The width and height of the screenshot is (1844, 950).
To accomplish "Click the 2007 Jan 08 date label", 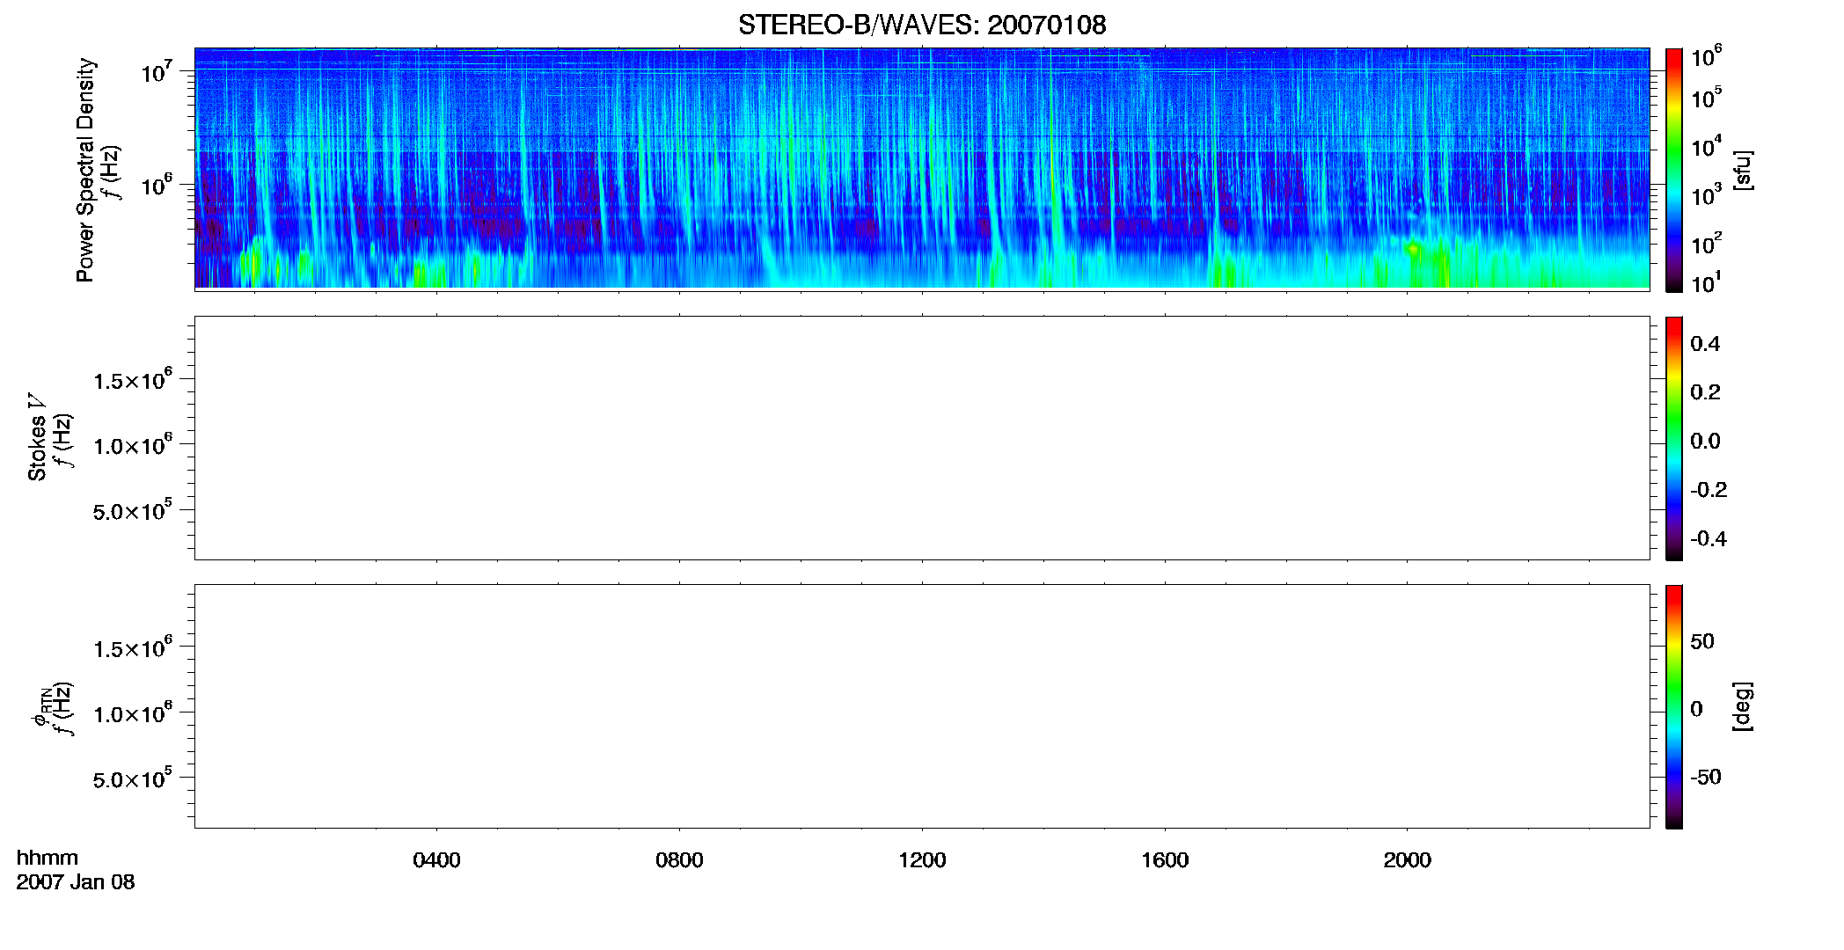I will point(76,882).
